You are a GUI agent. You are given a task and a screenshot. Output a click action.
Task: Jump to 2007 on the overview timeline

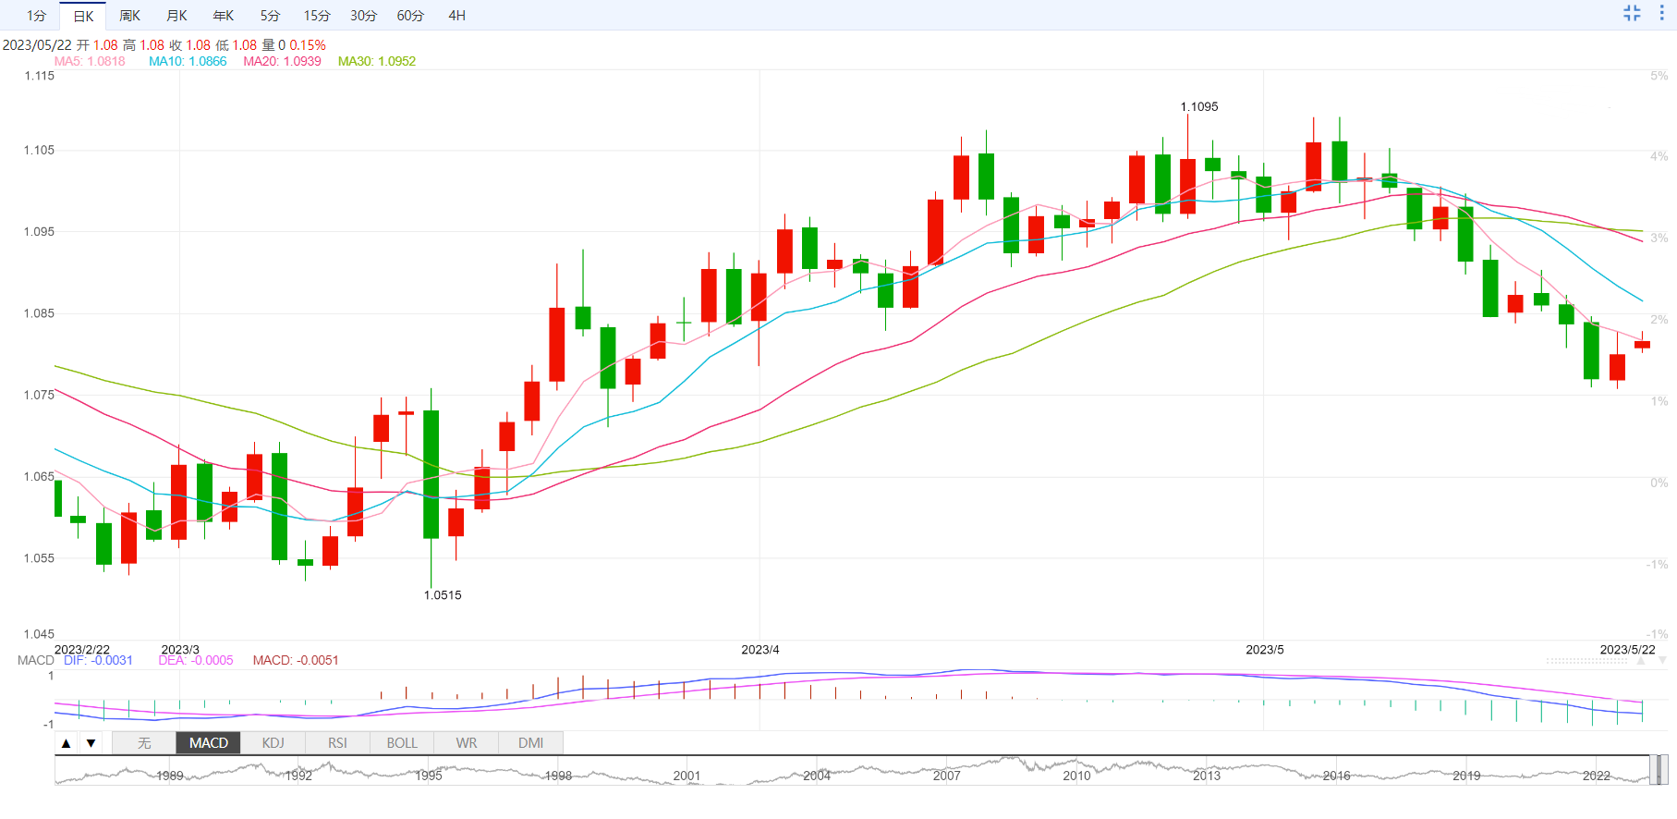[x=946, y=776]
